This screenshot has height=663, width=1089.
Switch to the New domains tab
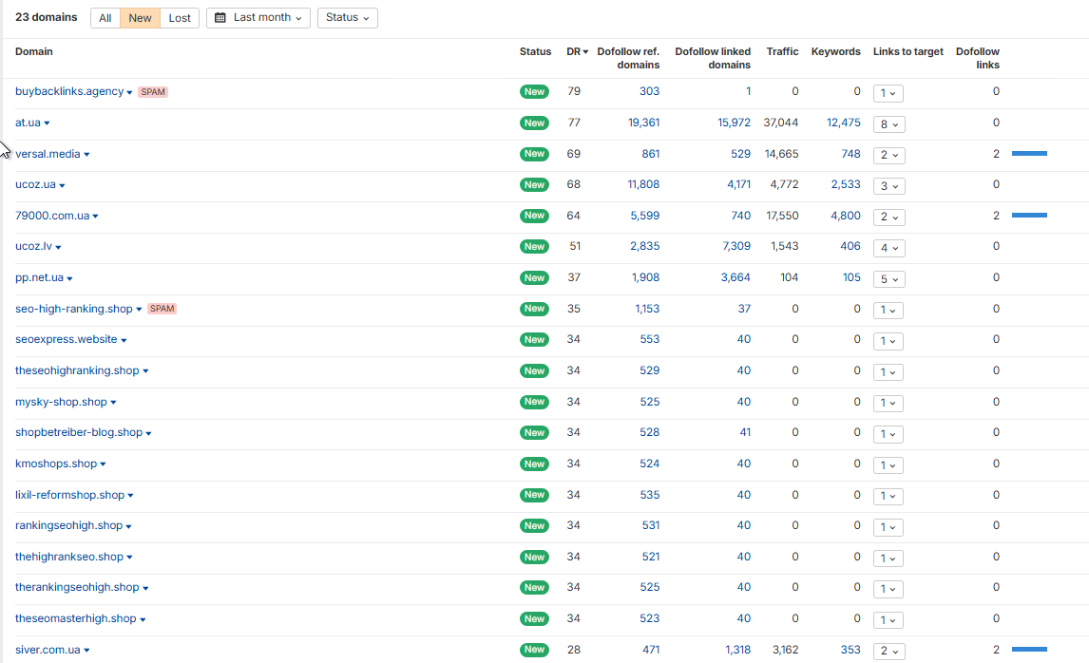[x=140, y=18]
